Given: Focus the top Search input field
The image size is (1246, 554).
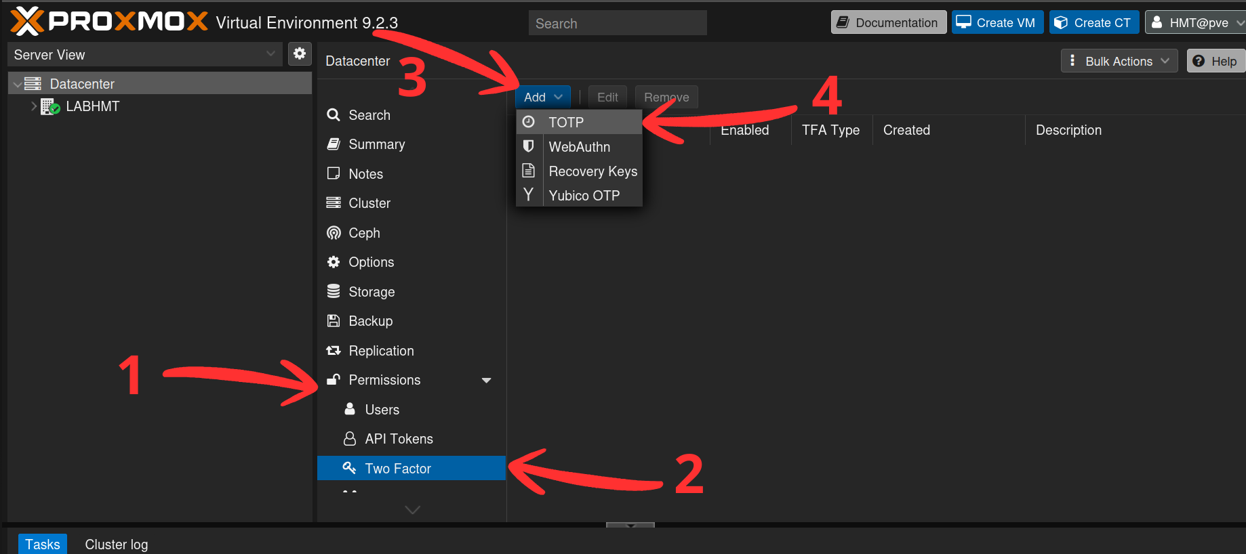Looking at the screenshot, I should click(618, 23).
